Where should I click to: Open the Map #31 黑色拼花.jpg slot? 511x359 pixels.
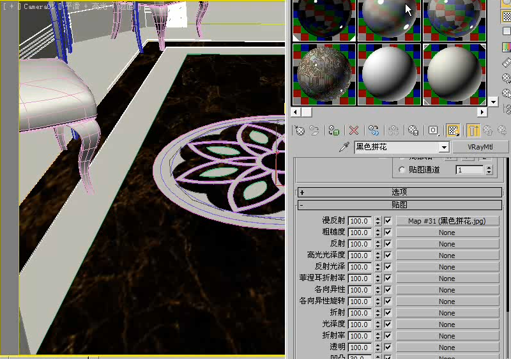point(448,221)
